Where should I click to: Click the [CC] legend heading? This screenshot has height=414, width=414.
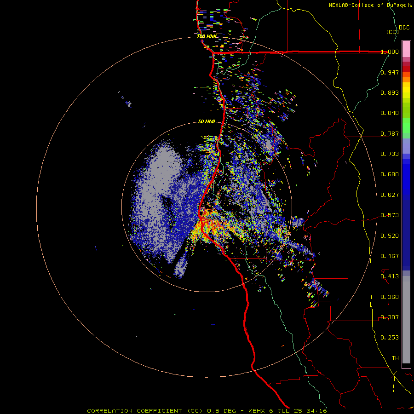tap(392, 32)
